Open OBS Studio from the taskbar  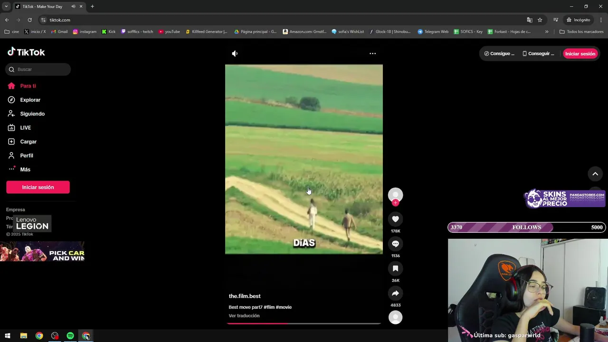(x=55, y=336)
